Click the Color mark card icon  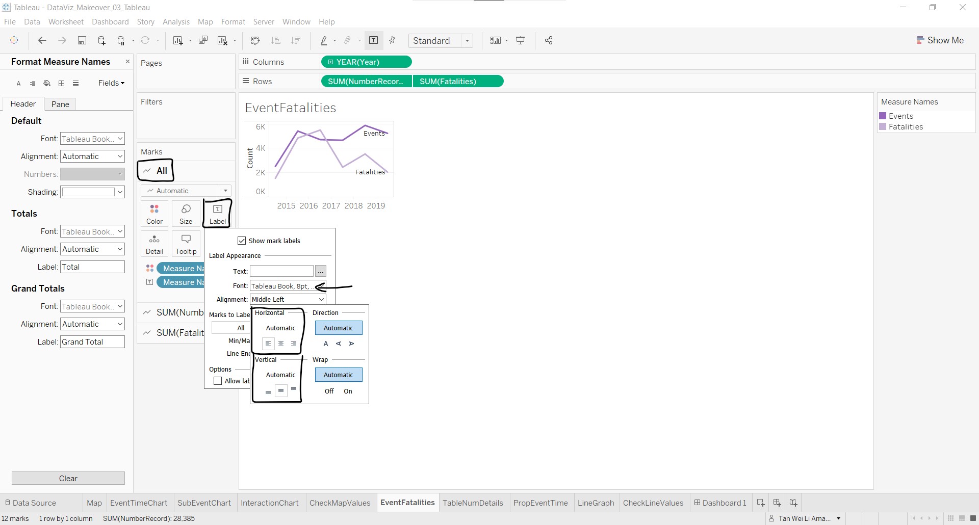154,213
